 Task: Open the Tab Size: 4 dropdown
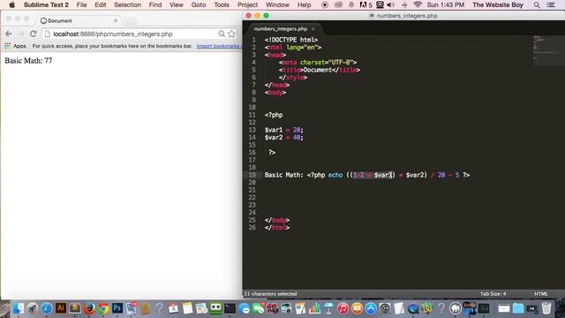tap(493, 294)
